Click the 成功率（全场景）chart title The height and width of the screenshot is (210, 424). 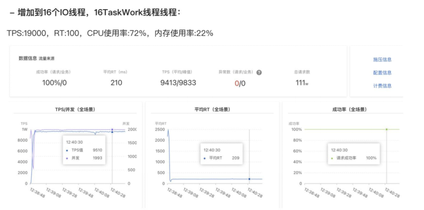pyautogui.click(x=349, y=109)
